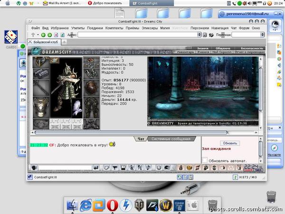Click the save floppy icon in chat toolbar
The height and width of the screenshot is (214, 285).
coord(123,167)
